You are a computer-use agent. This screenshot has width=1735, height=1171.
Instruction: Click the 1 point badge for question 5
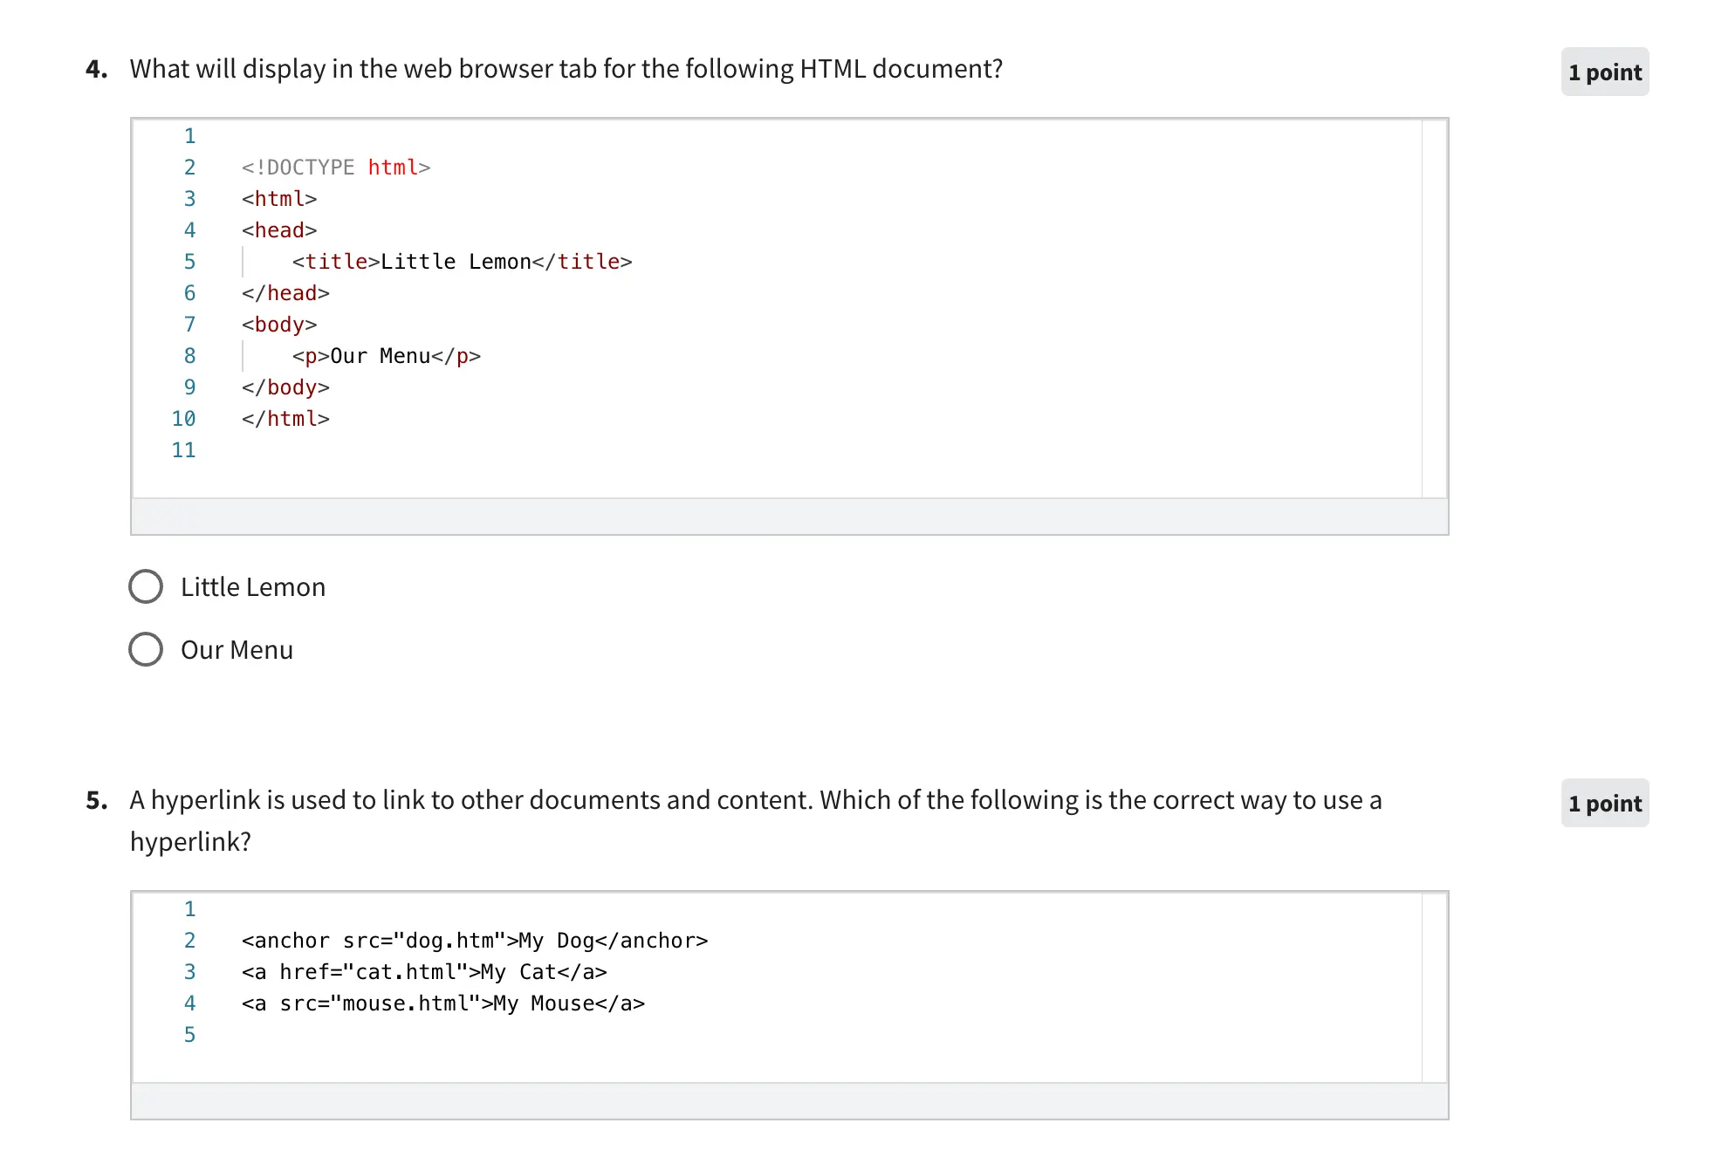pyautogui.click(x=1604, y=804)
